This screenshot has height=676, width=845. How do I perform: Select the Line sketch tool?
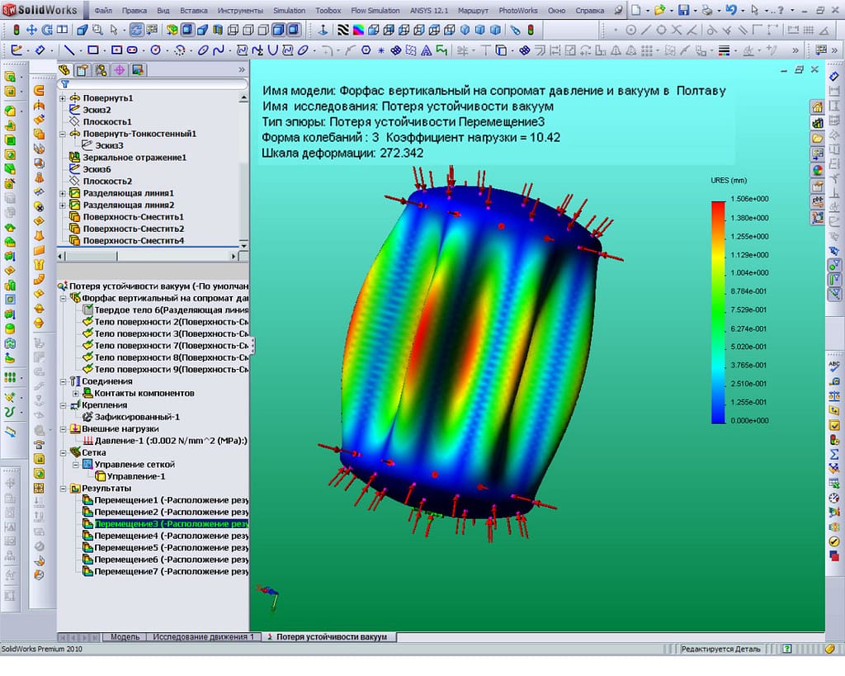click(x=68, y=50)
